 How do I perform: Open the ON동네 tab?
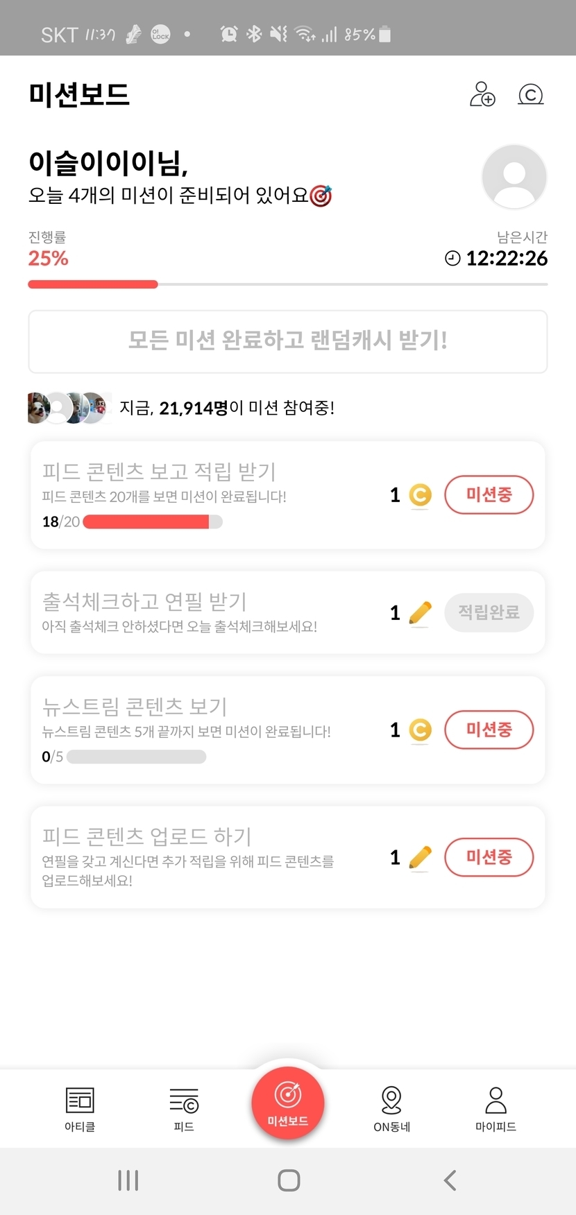click(x=391, y=1108)
